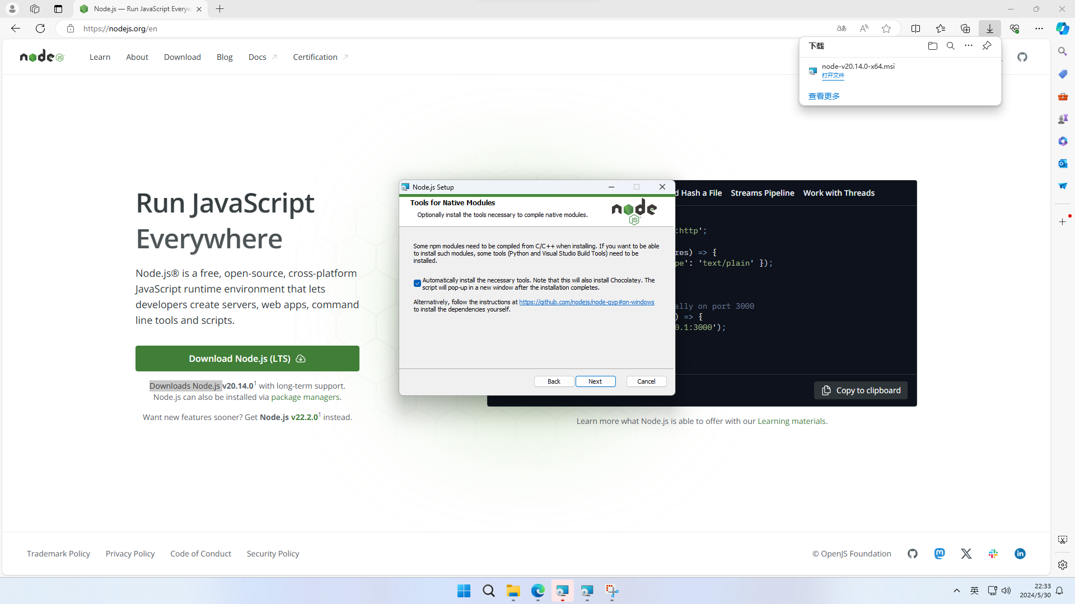Pin the downloads panel

click(x=987, y=46)
